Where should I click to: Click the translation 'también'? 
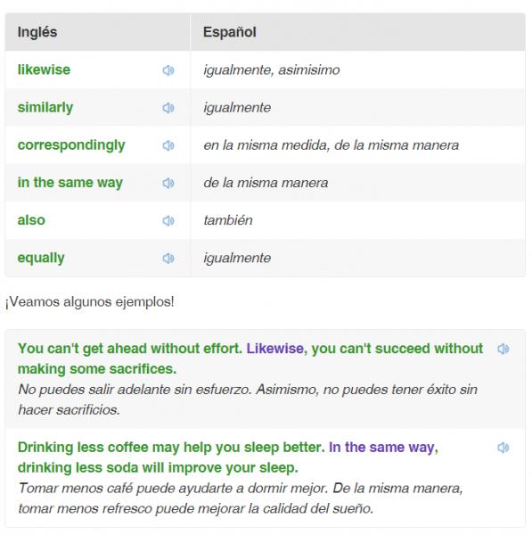(x=228, y=220)
